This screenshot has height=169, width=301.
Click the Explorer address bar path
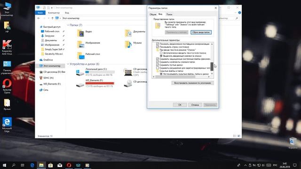tap(71, 18)
